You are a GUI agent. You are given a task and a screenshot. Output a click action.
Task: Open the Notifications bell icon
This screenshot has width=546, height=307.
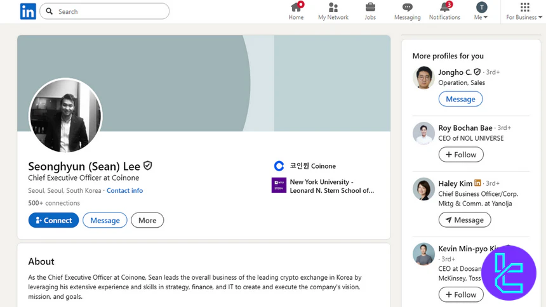(444, 8)
